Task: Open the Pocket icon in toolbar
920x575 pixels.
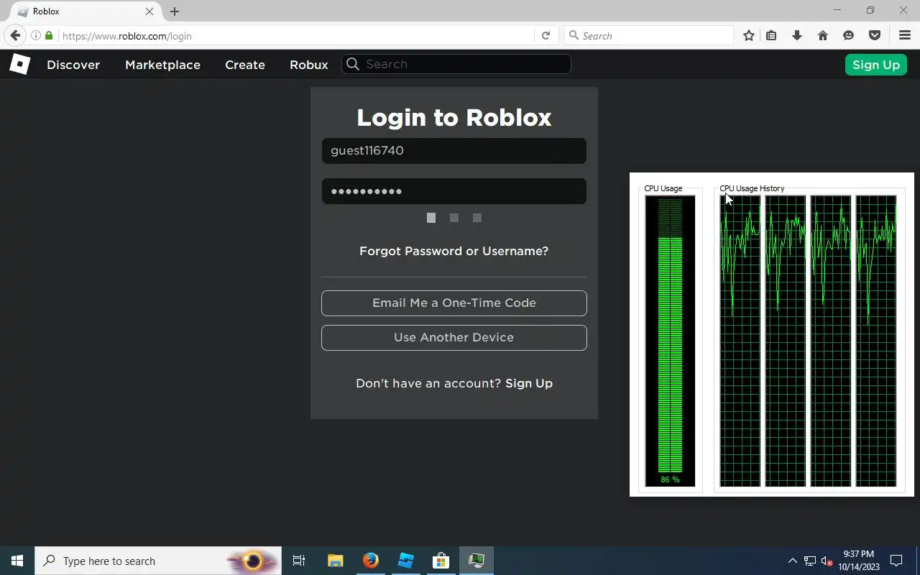Action: coord(875,36)
